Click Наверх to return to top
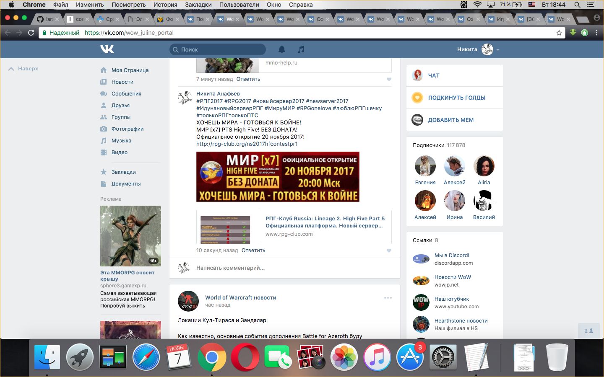This screenshot has height=377, width=604. point(23,69)
